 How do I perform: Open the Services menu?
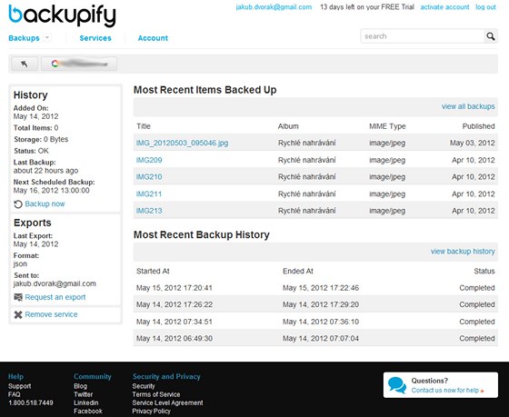95,38
